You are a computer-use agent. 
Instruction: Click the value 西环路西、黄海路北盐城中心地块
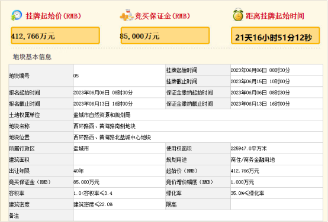(112, 138)
